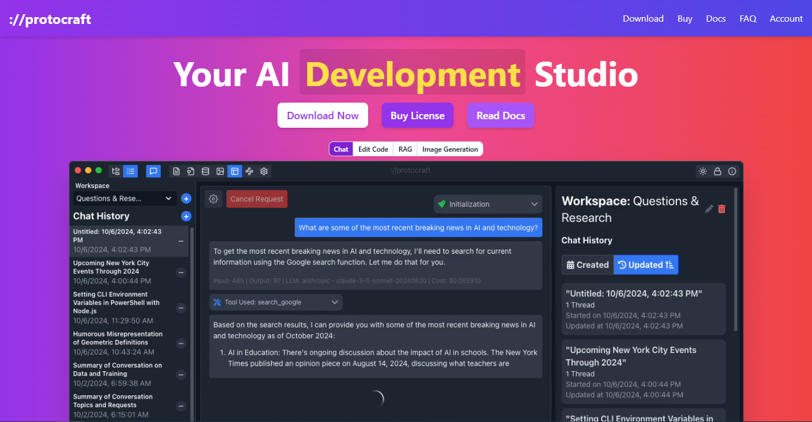This screenshot has width=812, height=422.
Task: Select the list view icon in toolbar
Action: click(x=130, y=171)
